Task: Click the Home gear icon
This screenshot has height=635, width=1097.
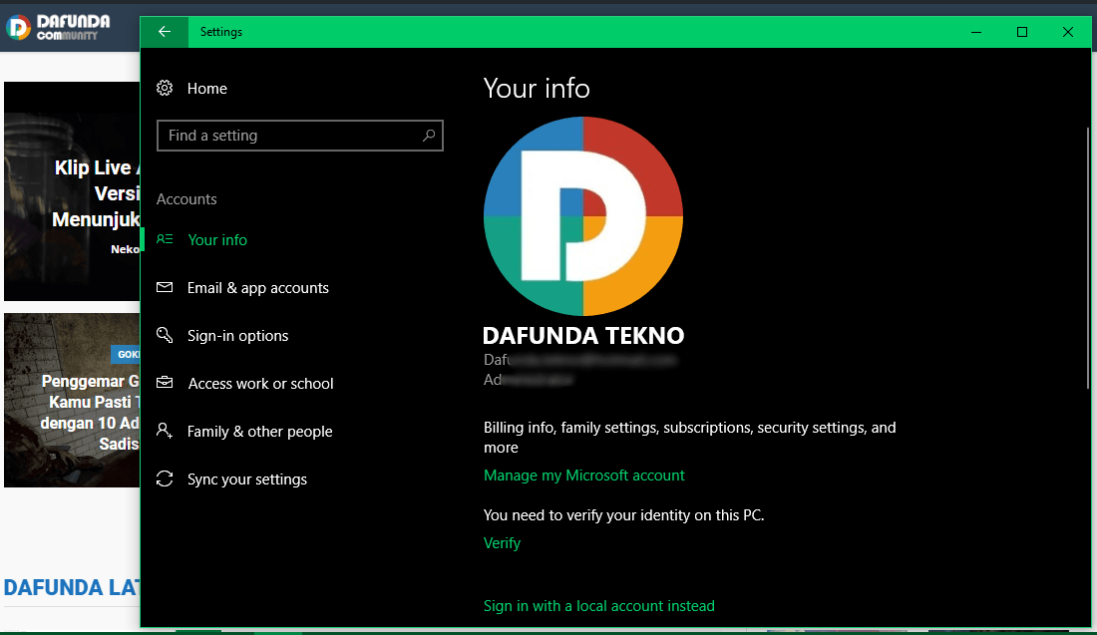Action: 166,89
